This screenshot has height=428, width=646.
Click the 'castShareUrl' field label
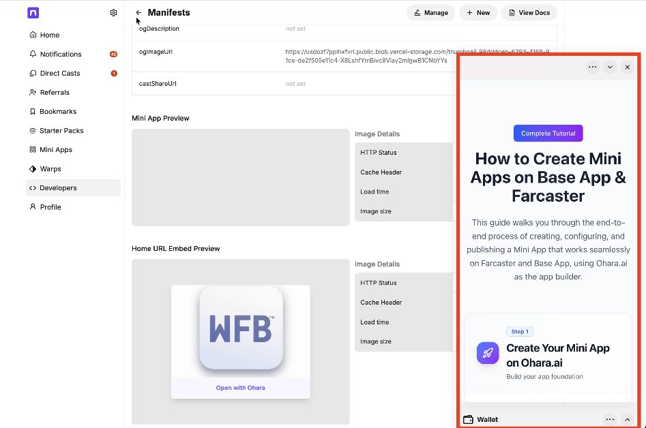pos(158,84)
